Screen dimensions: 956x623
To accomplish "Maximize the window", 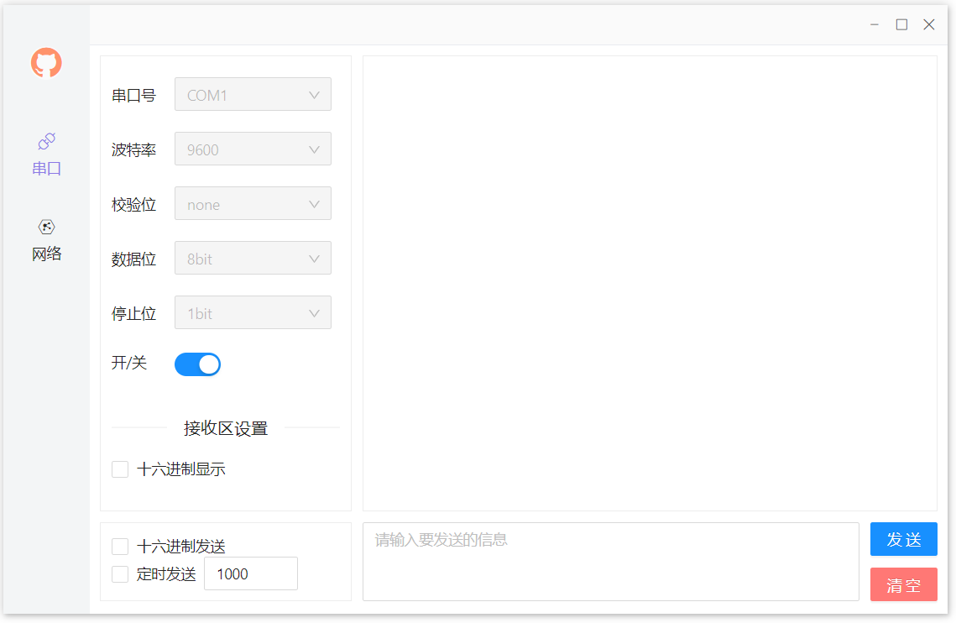I will (901, 24).
